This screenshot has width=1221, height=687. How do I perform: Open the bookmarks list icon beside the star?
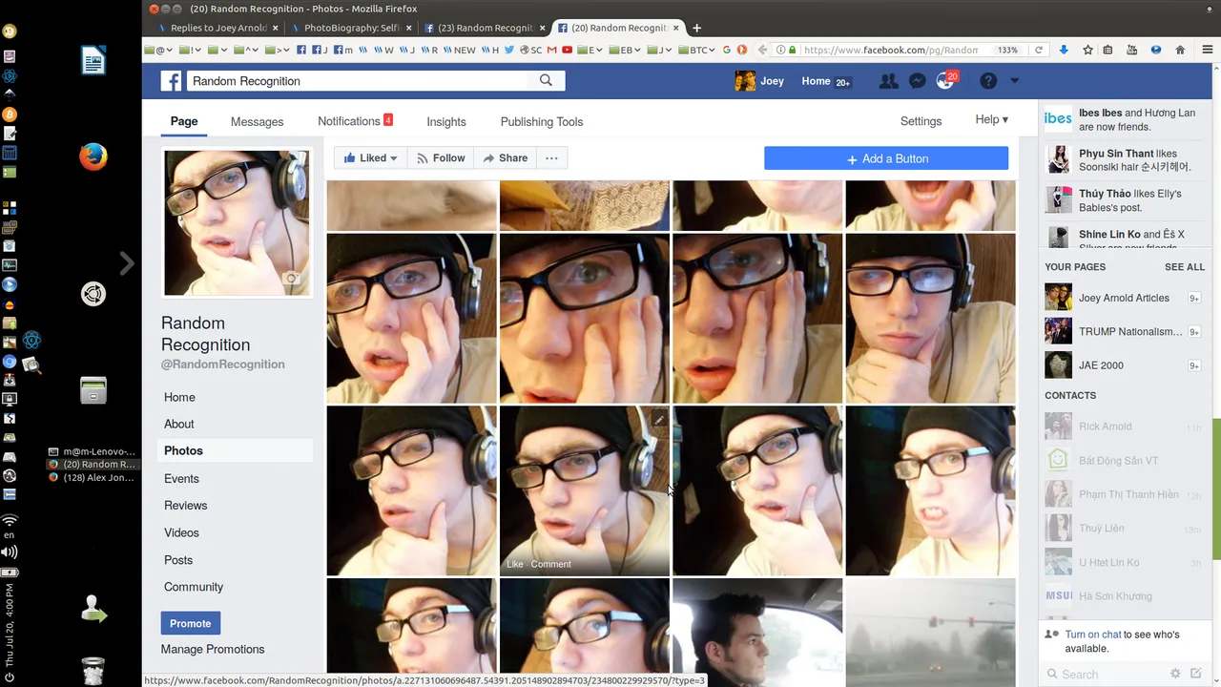click(1107, 50)
